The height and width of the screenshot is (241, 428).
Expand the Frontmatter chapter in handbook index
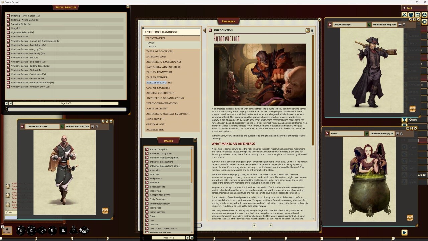(x=156, y=38)
